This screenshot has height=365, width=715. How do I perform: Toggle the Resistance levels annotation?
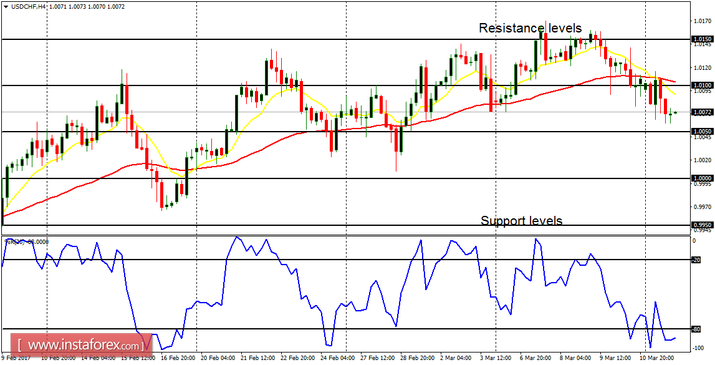529,28
